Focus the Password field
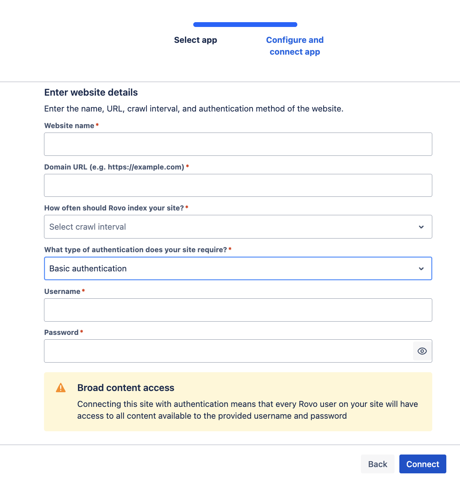The width and height of the screenshot is (460, 480). [x=229, y=351]
